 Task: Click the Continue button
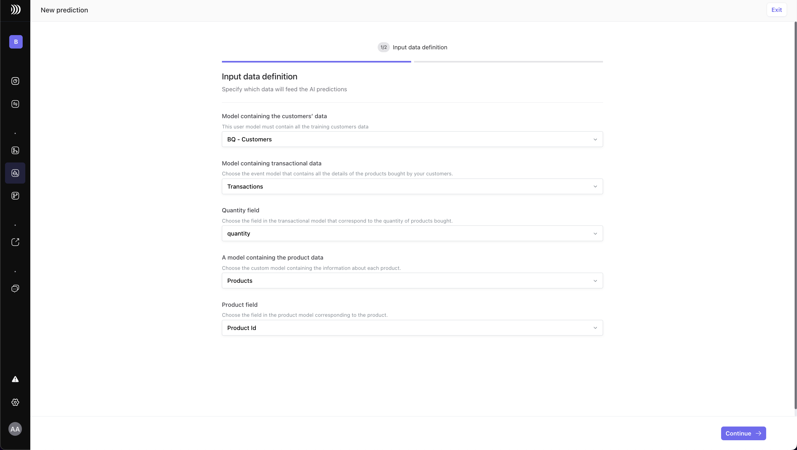coord(743,433)
